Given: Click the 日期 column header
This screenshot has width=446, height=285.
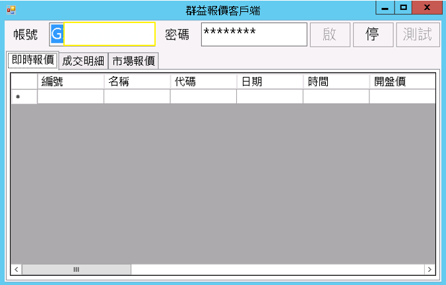Looking at the screenshot, I should pyautogui.click(x=270, y=82).
